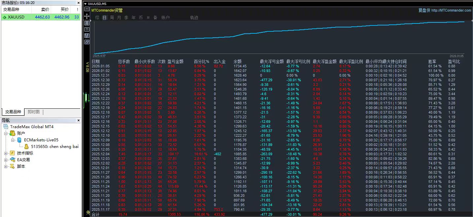Click the 盈亏金额 column header
Viewport: 473px width, 217px height.
(x=176, y=61)
